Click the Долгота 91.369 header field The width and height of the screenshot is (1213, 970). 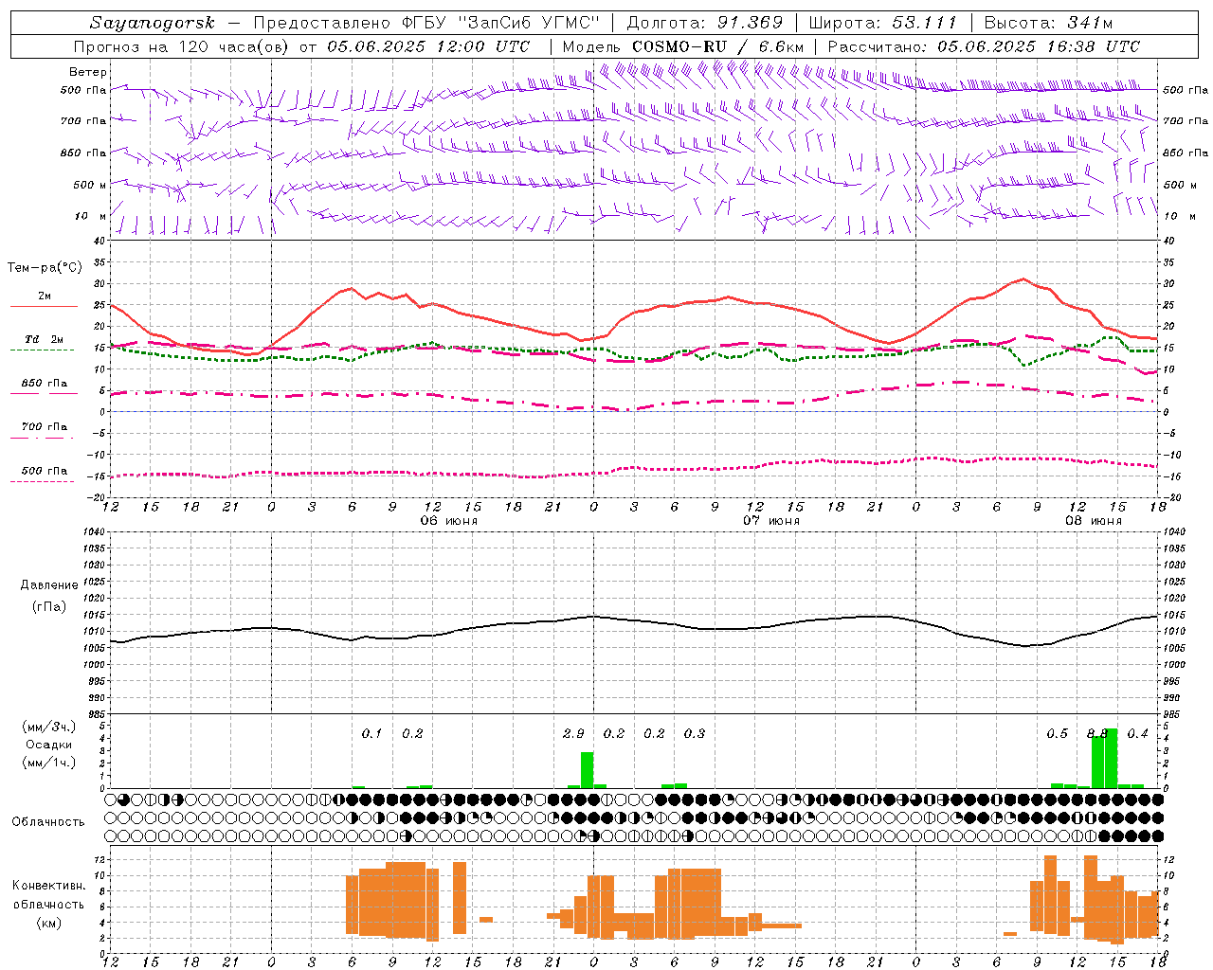point(705,23)
